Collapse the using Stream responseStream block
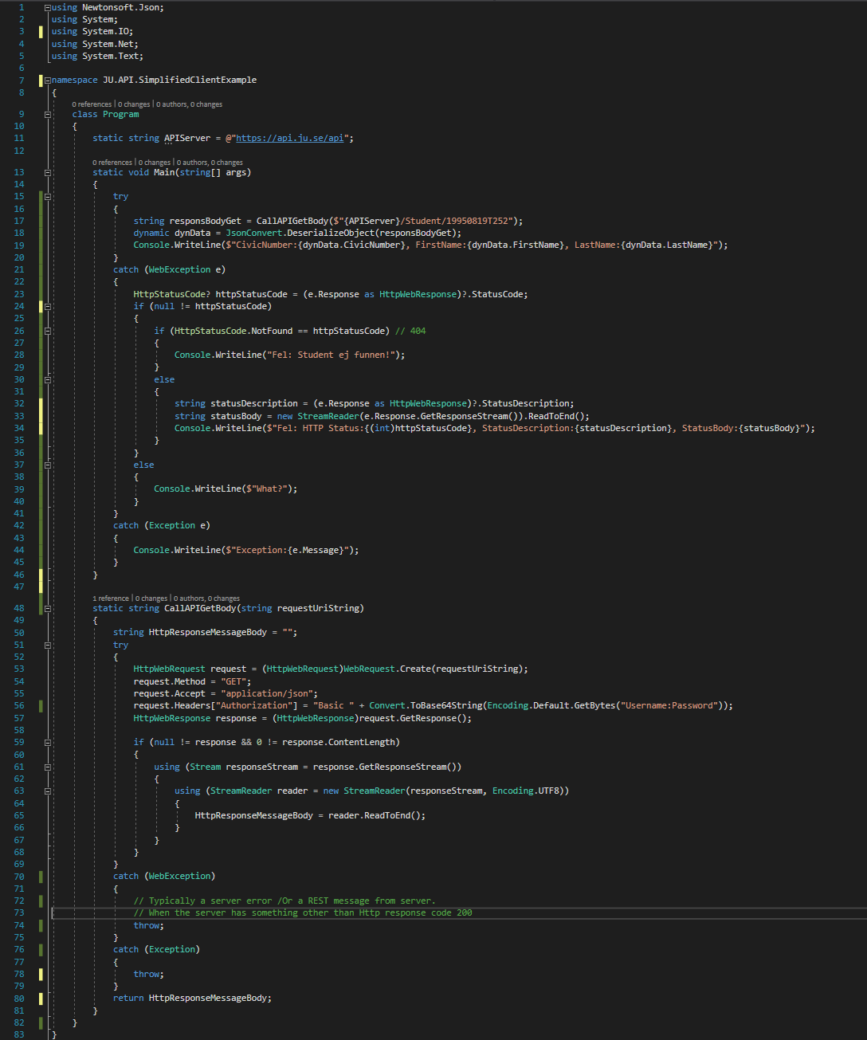The width and height of the screenshot is (867, 1040). [x=48, y=767]
